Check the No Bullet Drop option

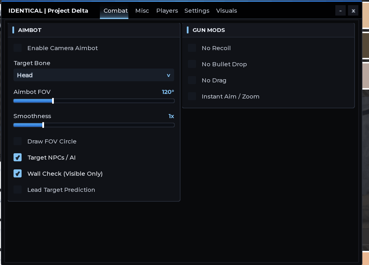click(x=192, y=64)
